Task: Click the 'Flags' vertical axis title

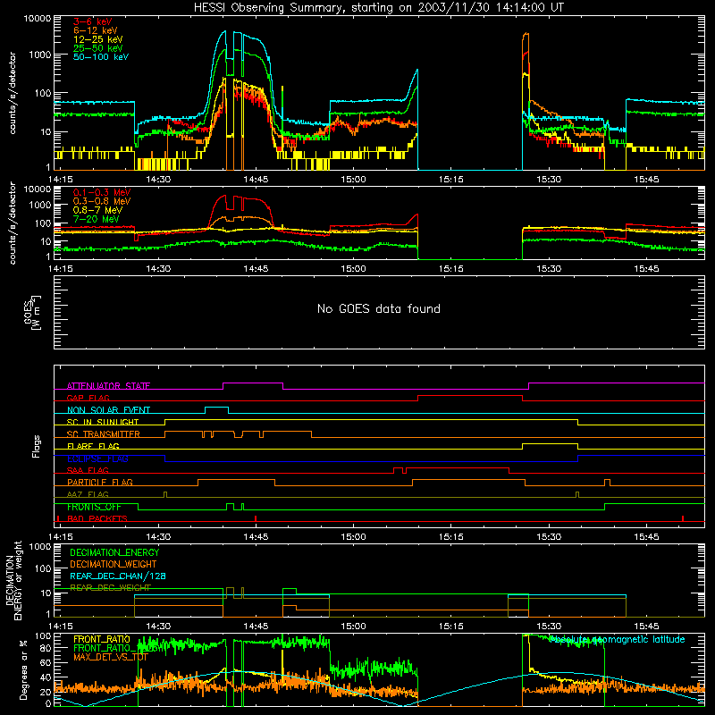Action: click(x=37, y=446)
